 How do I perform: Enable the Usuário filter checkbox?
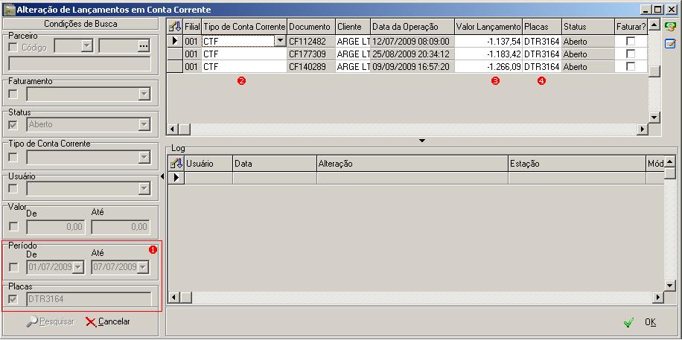[13, 189]
